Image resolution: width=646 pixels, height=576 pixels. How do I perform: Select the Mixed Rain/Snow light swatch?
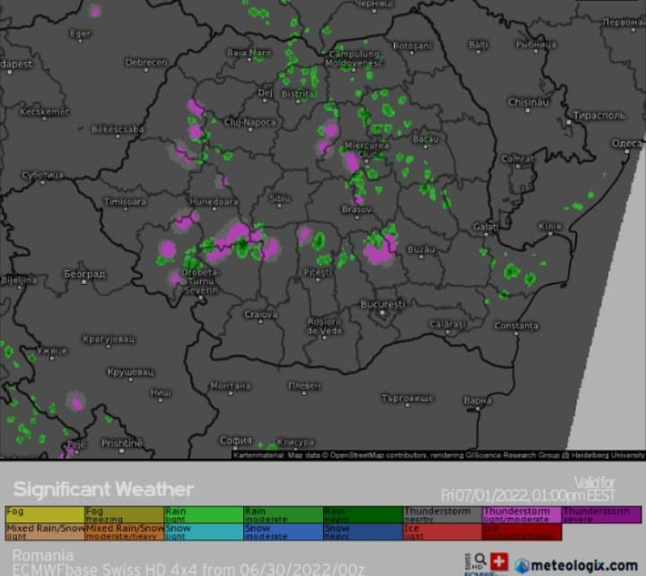tap(44, 532)
